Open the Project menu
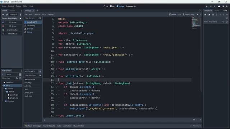Image resolution: width=230 pixels, height=129 pixels. click(x=11, y=6)
